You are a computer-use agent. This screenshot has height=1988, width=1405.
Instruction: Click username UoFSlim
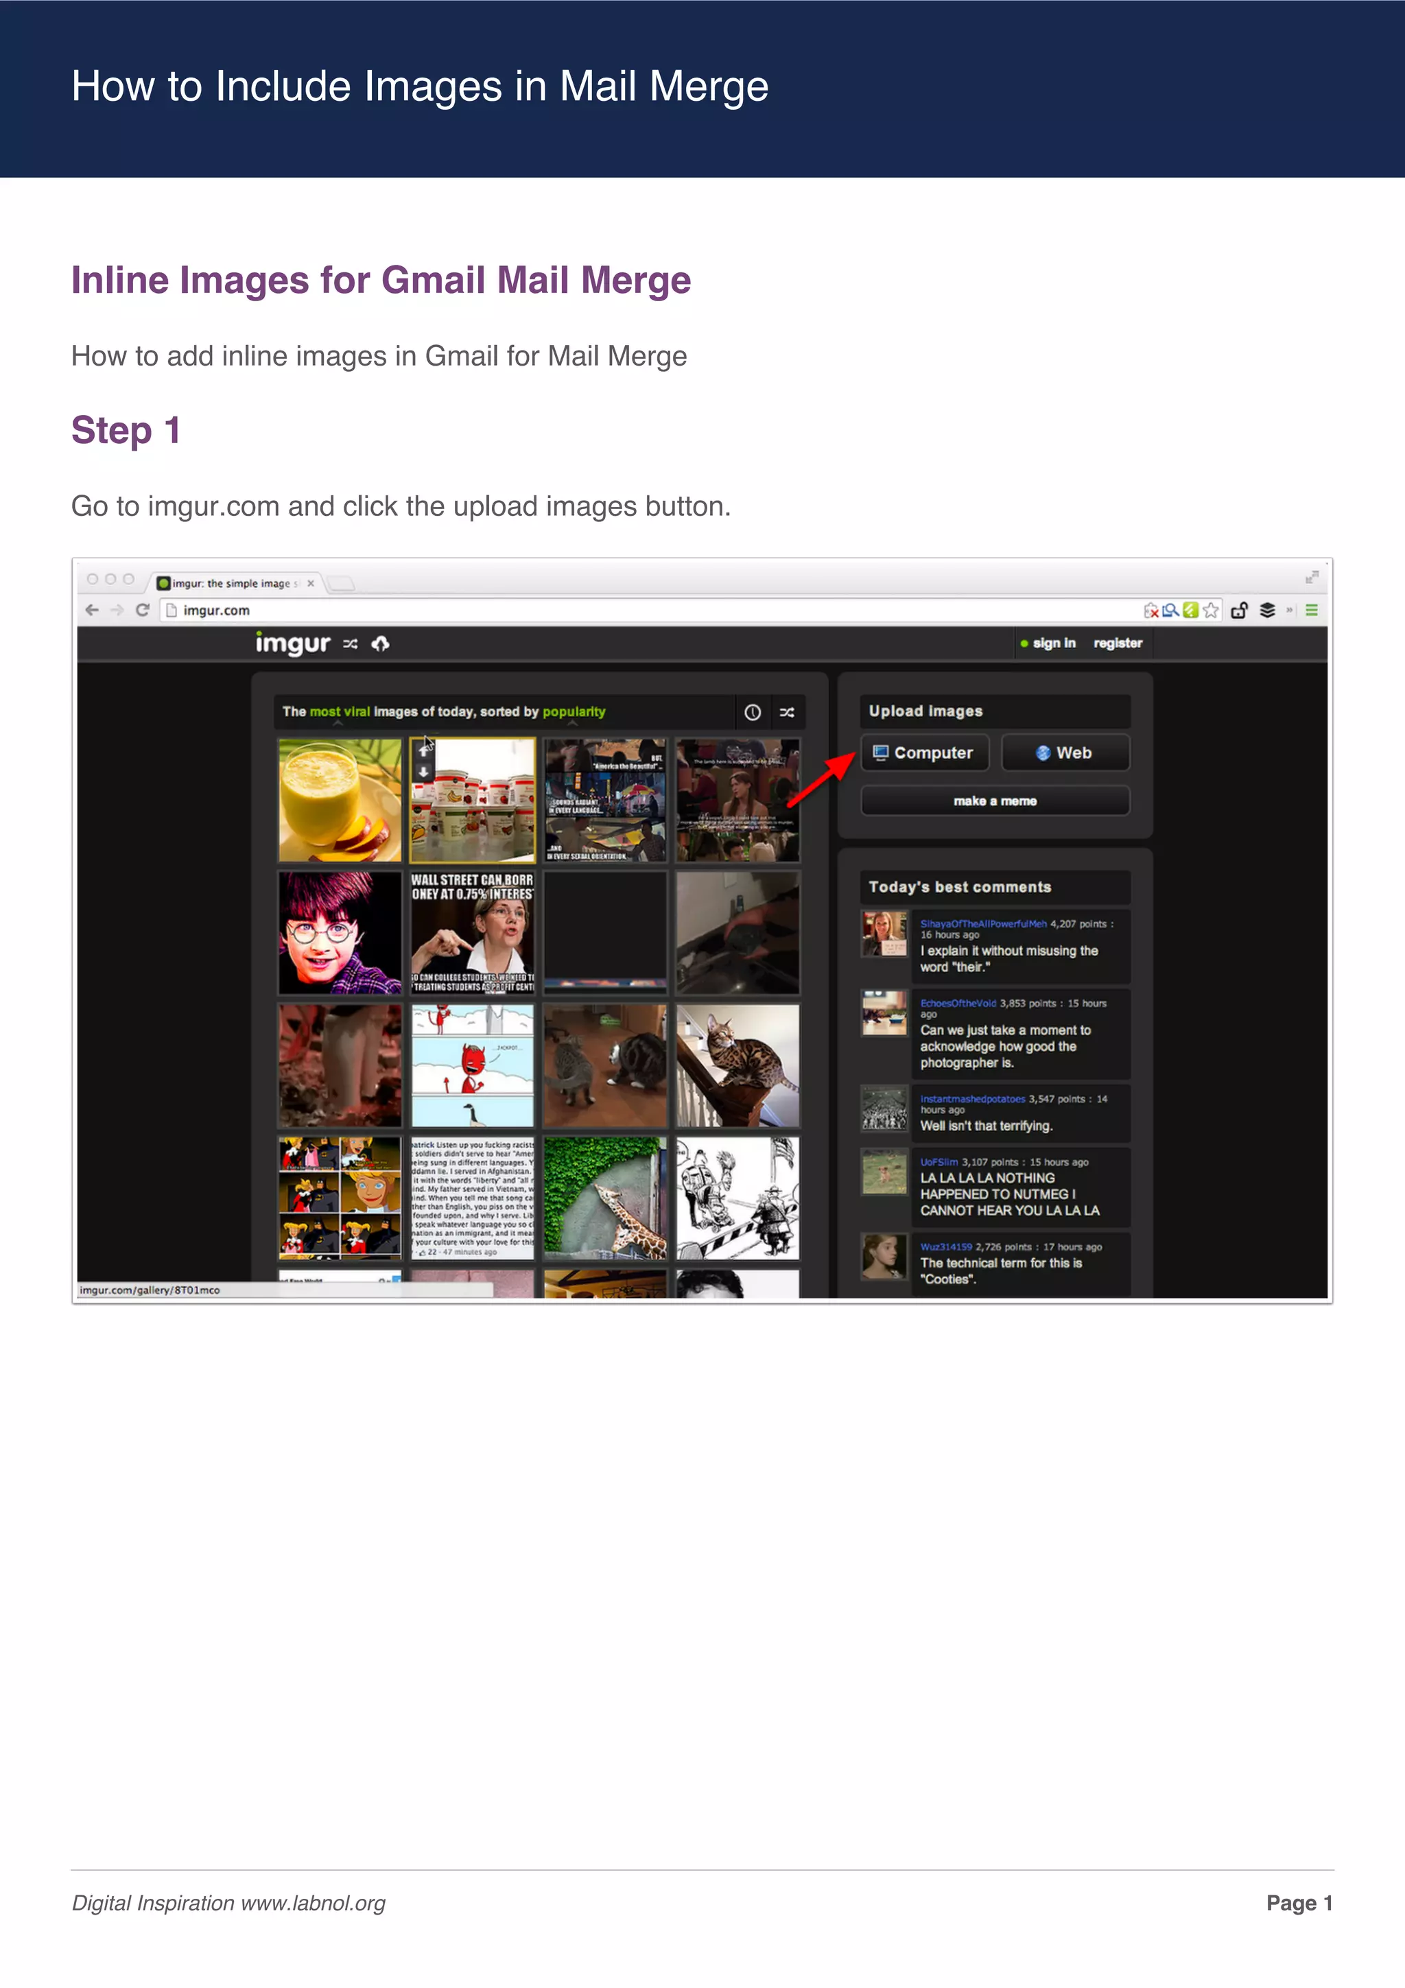pyautogui.click(x=939, y=1162)
